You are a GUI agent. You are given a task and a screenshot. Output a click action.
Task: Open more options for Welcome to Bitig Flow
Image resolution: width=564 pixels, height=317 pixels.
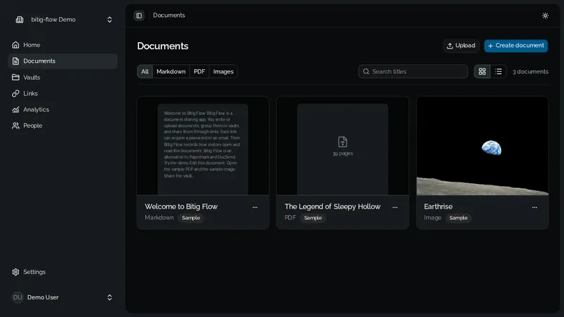(255, 207)
